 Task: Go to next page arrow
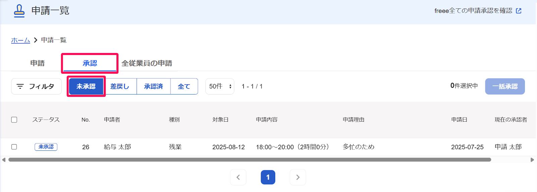298,177
